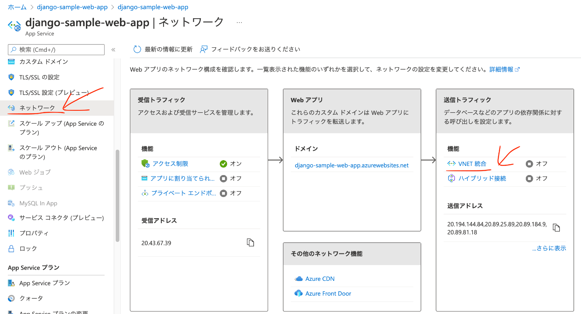
Task: Copy the 送信アドレス list
Action: point(557,228)
